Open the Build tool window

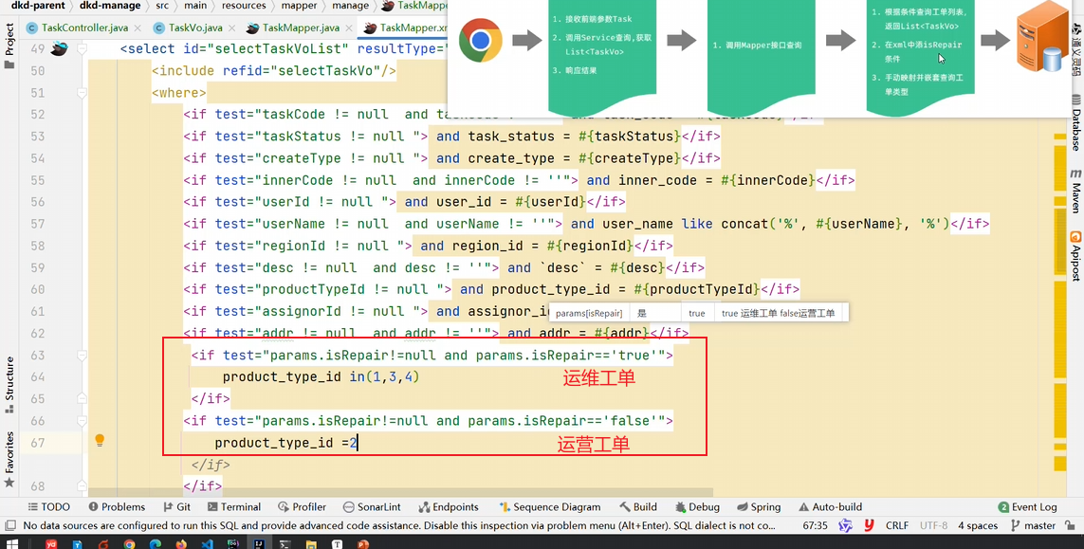coord(638,507)
